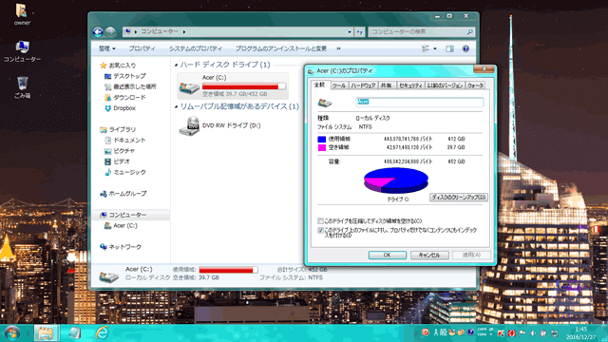This screenshot has height=342, width=608.
Task: Switch to the ツール tab
Action: 339,85
